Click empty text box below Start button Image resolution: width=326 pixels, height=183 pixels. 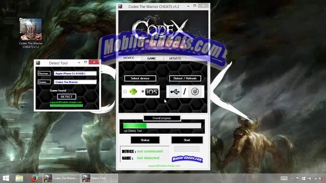coord(187,148)
